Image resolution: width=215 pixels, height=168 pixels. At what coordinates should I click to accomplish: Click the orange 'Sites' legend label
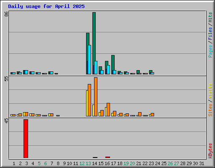tap(210, 110)
